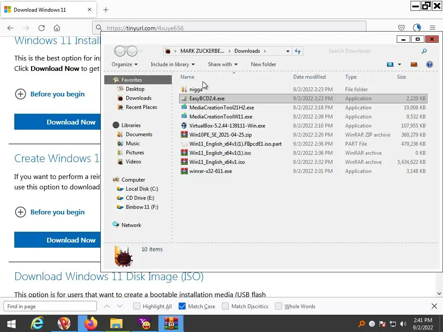Open the EasyBCD2.4.exe file icon

(x=184, y=98)
